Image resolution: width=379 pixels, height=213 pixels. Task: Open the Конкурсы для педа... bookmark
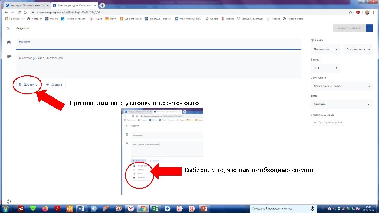(x=250, y=19)
